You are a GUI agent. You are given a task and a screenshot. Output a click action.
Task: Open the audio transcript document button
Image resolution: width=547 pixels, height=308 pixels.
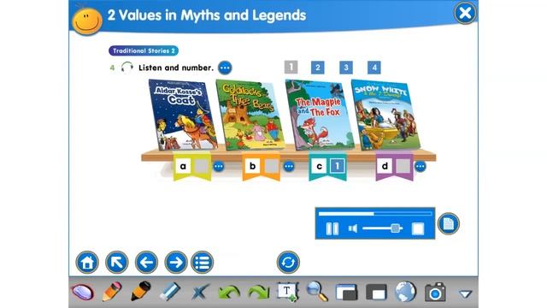click(x=448, y=224)
